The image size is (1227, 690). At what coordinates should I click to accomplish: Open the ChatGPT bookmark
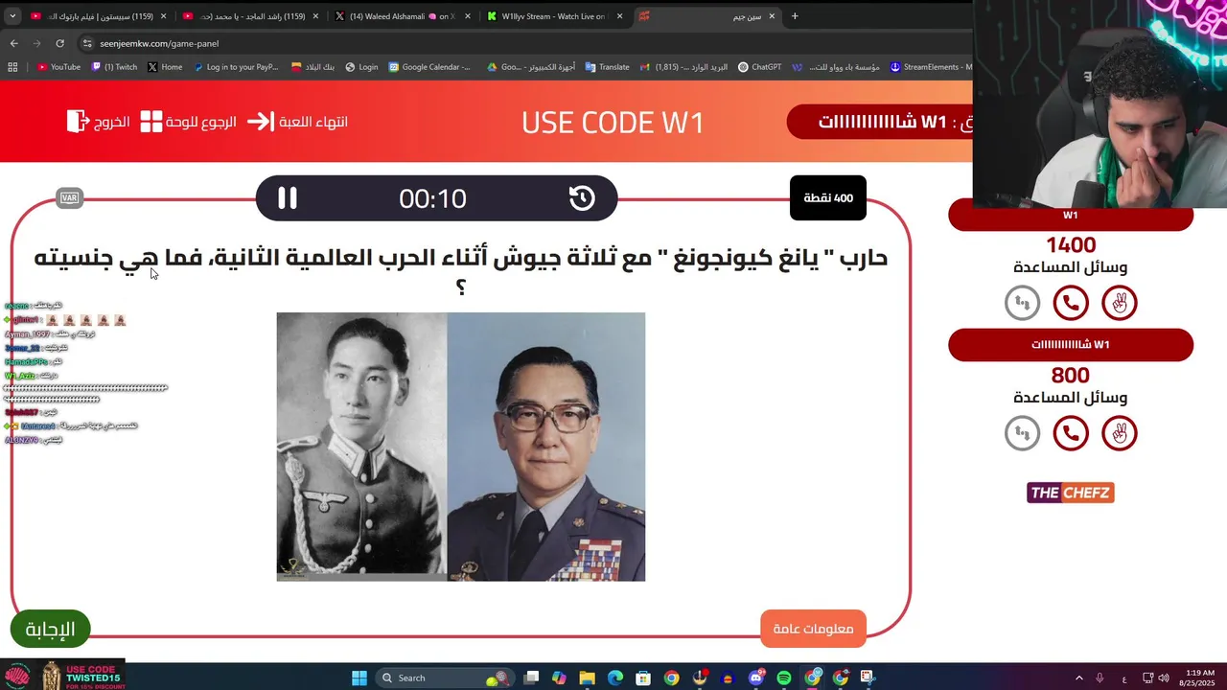[x=759, y=67]
